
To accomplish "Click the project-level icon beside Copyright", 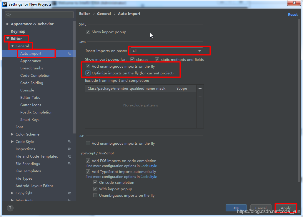I will pyautogui.click(x=69, y=193).
